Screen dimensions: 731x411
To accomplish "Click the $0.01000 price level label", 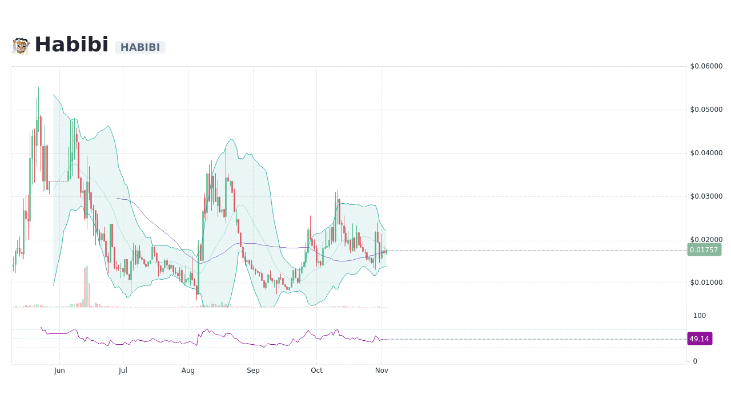I will (x=706, y=283).
